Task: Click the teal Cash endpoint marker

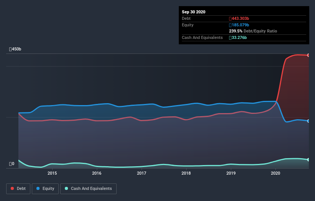Action: click(x=308, y=160)
